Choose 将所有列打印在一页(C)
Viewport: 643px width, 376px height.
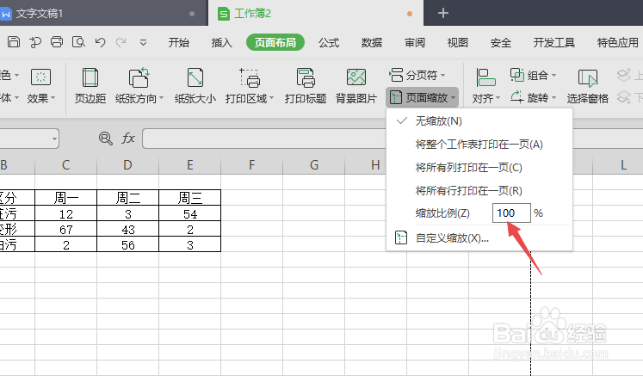pos(479,167)
